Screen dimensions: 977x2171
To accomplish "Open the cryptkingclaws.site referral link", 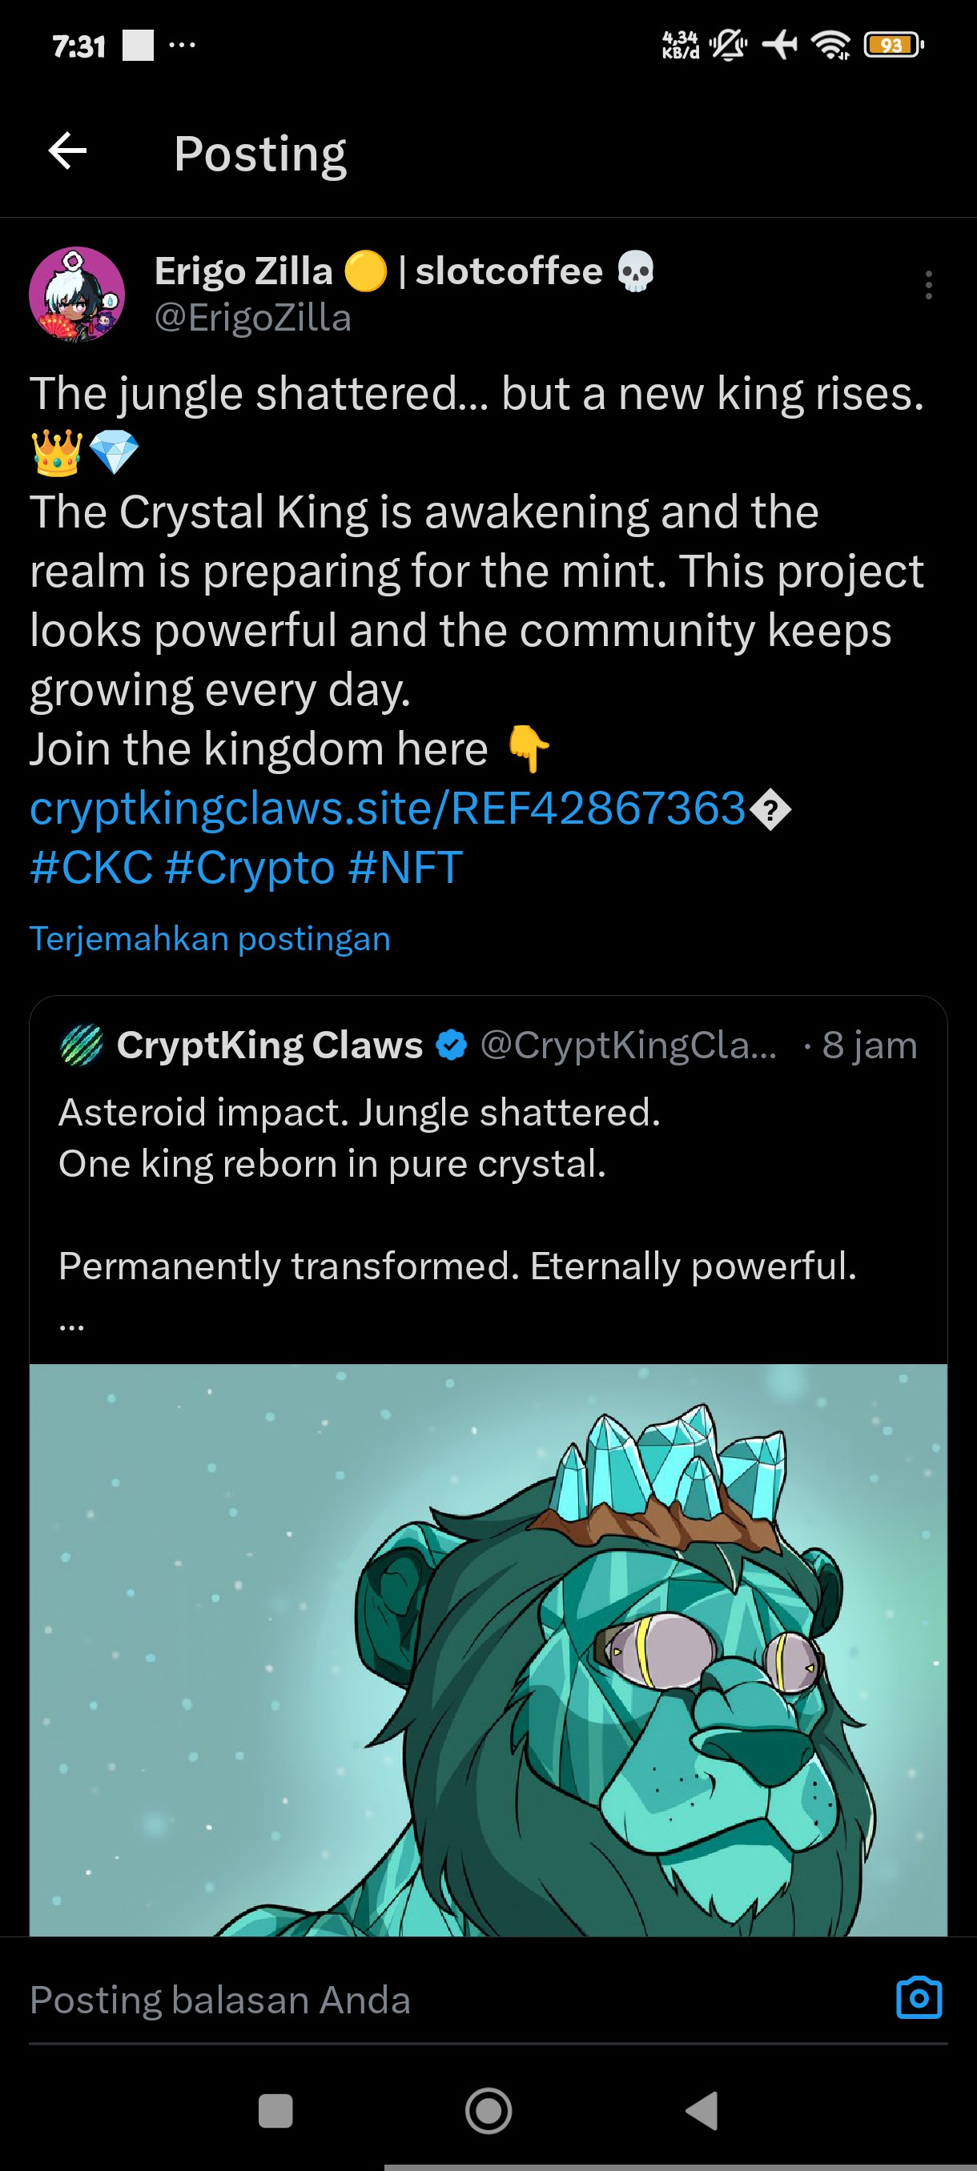I will click(x=388, y=809).
